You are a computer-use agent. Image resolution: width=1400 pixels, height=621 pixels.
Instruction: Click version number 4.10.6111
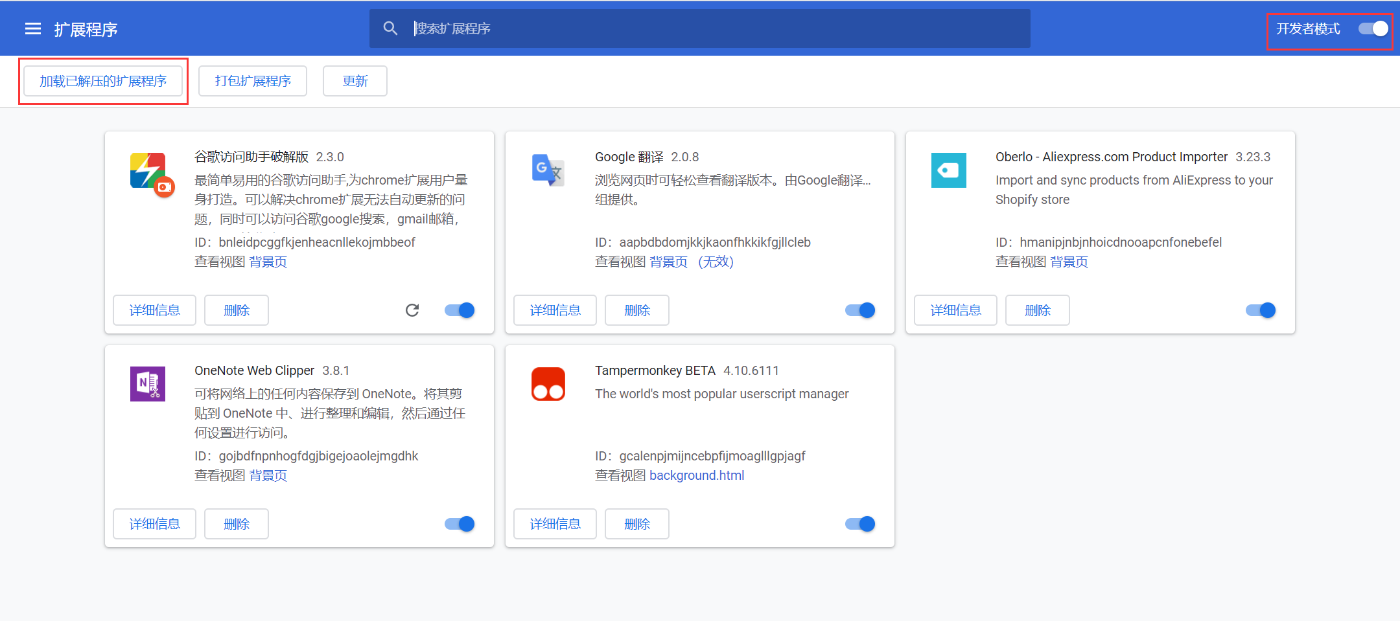click(751, 370)
